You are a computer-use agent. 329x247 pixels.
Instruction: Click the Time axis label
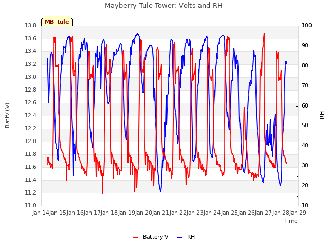(x=291, y=221)
